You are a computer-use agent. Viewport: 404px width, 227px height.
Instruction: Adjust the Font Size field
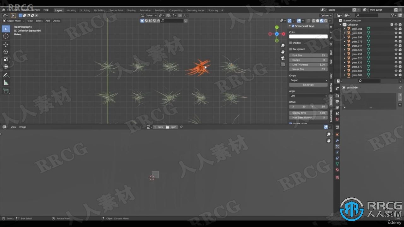click(x=308, y=55)
